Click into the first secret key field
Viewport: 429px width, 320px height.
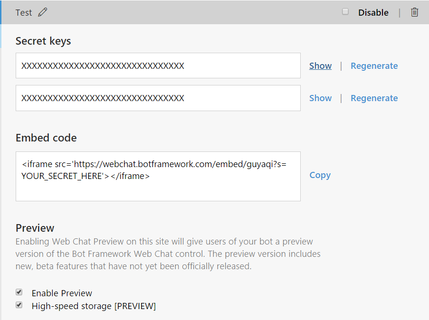(158, 66)
